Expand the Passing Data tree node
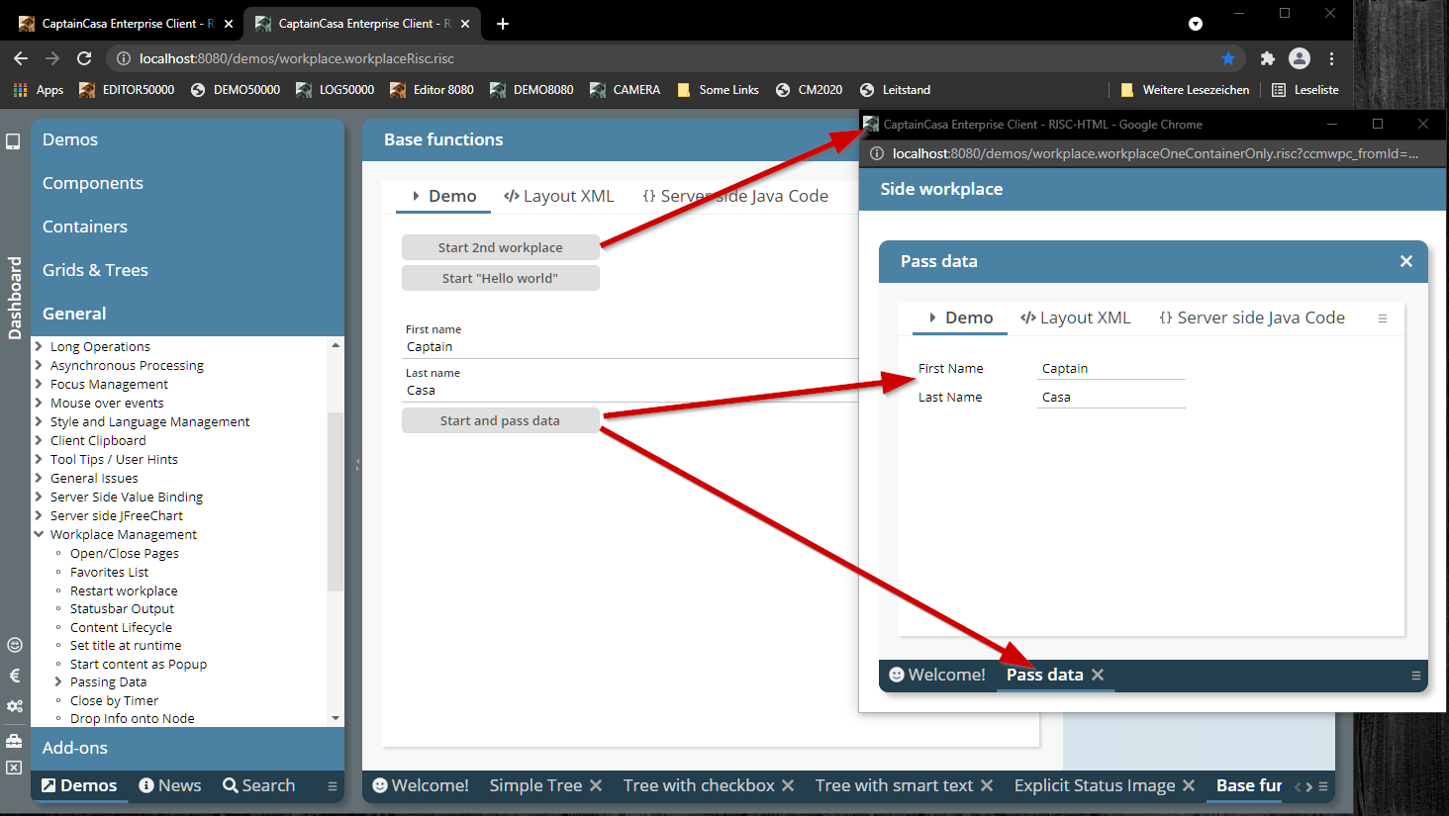1449x816 pixels. click(58, 681)
